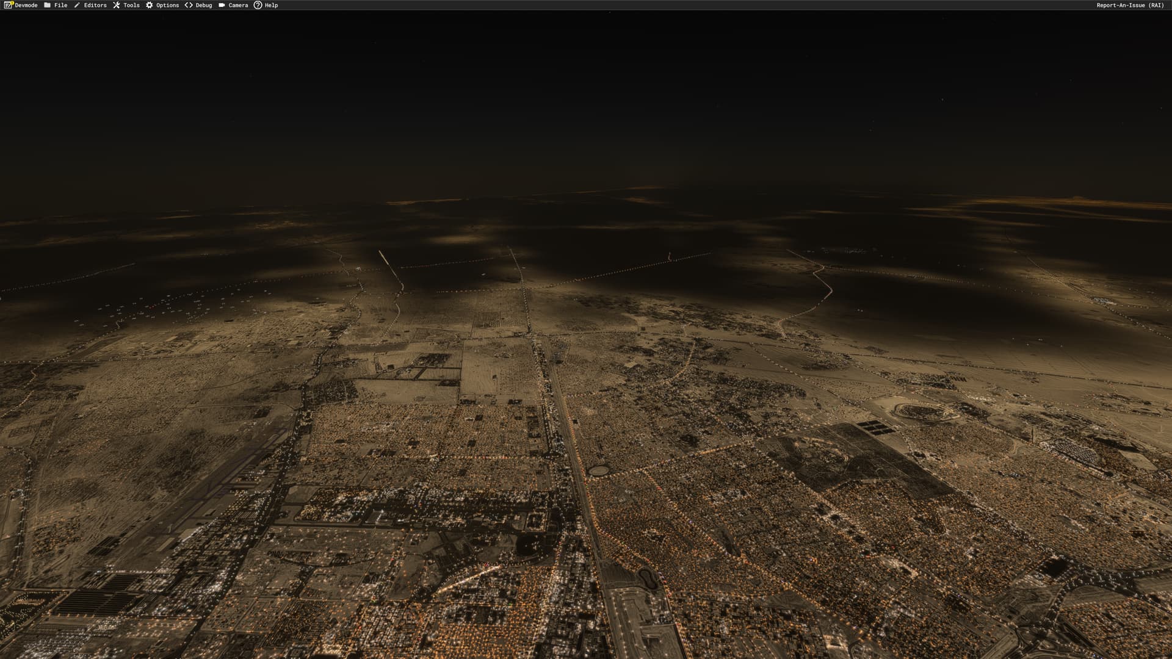Click the circular roundabout on the main road
Viewport: 1172px width, 659px height.
598,470
